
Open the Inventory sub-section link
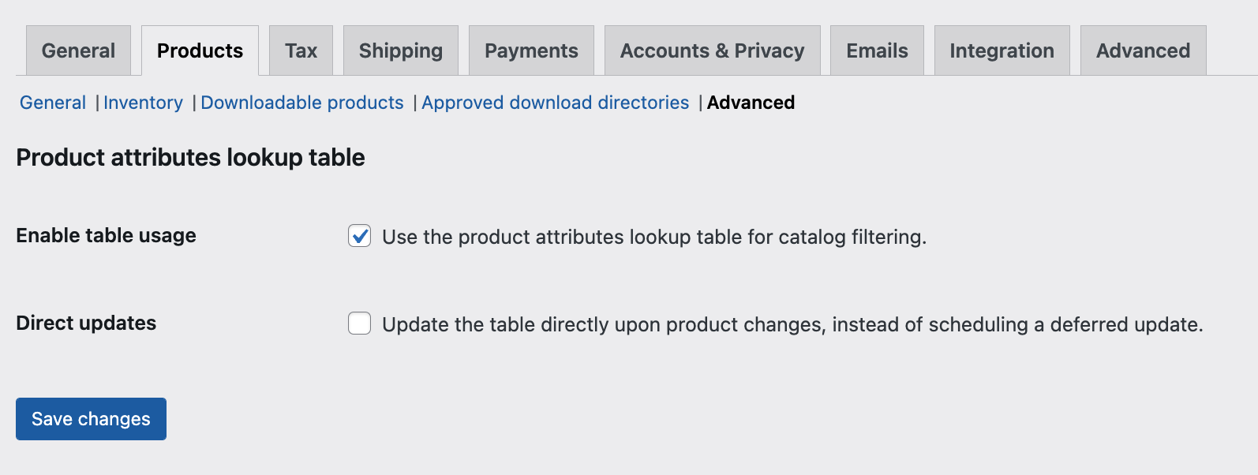coord(143,103)
